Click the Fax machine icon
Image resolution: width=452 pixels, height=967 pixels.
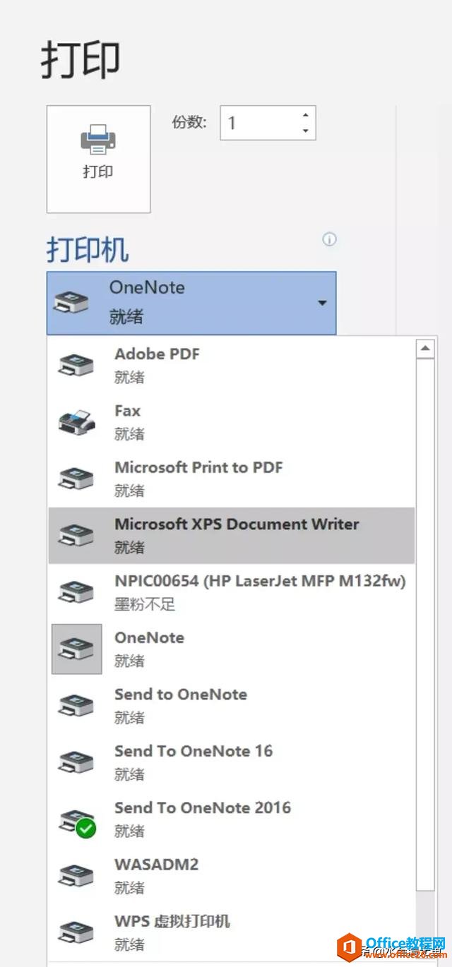76,421
